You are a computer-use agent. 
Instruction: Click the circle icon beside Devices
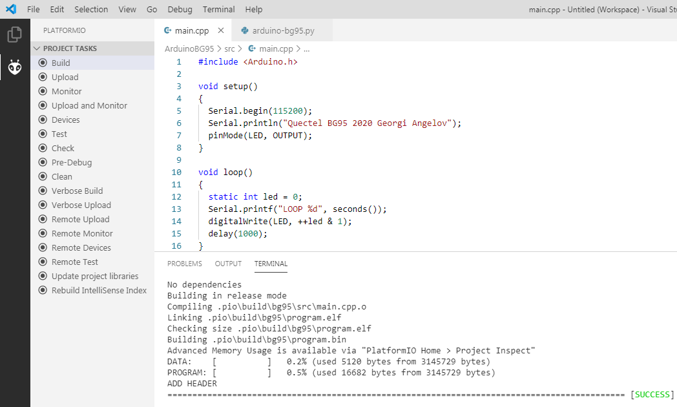[x=43, y=120]
